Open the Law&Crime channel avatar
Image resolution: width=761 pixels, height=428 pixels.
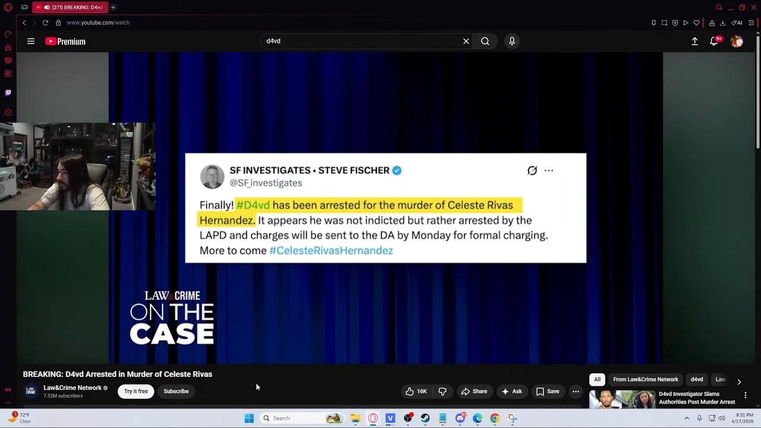[31, 391]
